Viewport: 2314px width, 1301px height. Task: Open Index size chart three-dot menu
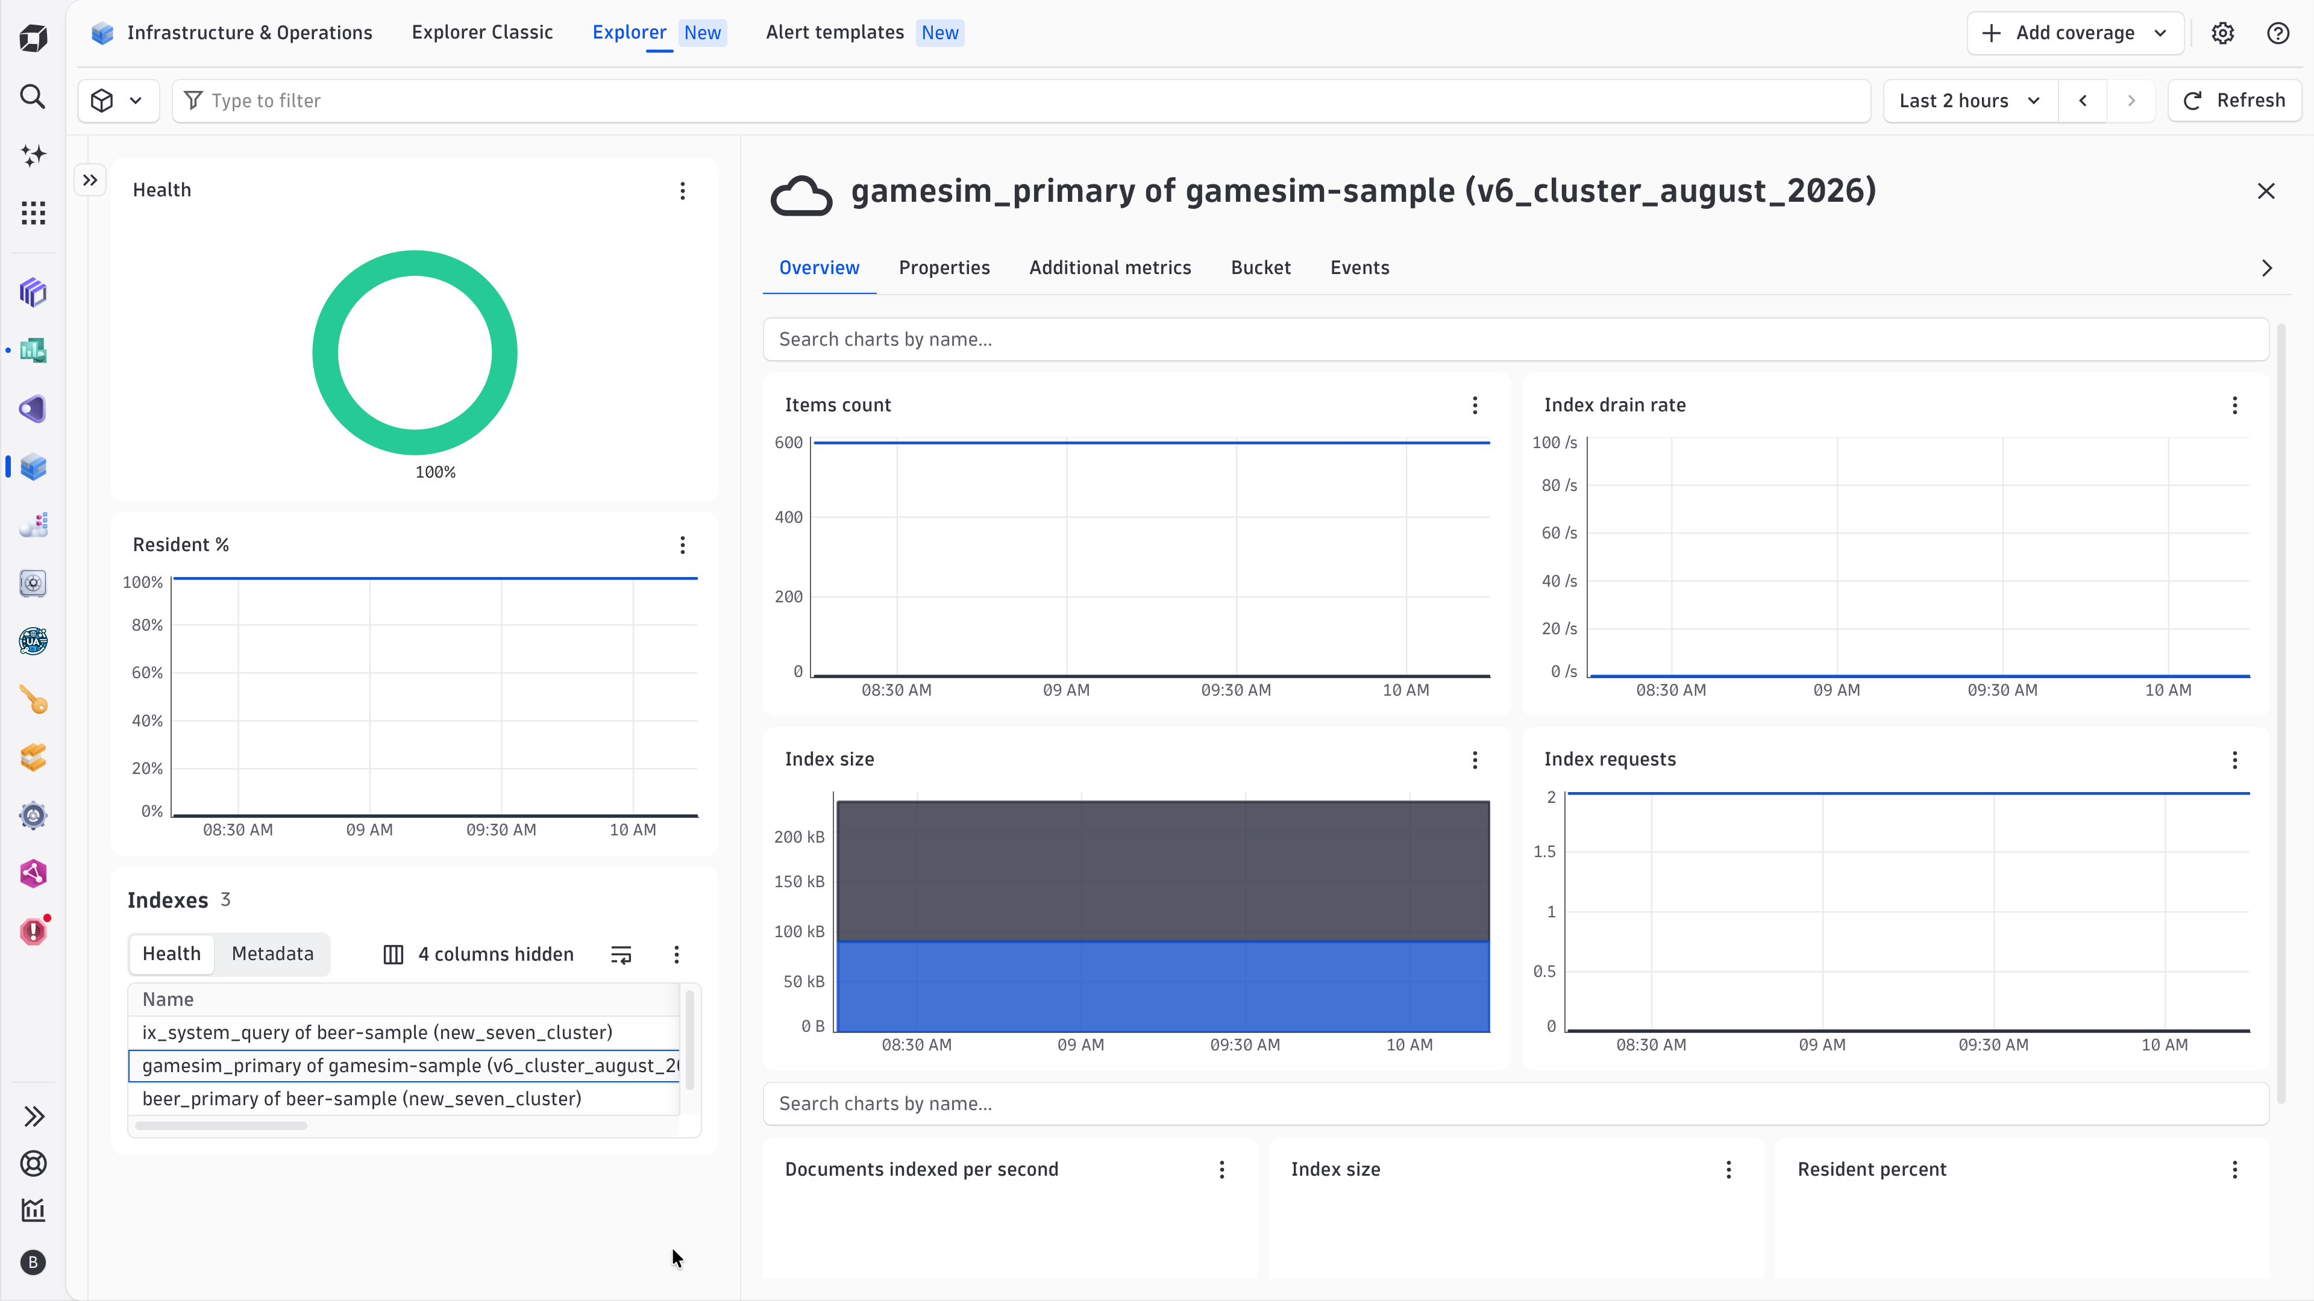pos(1475,761)
